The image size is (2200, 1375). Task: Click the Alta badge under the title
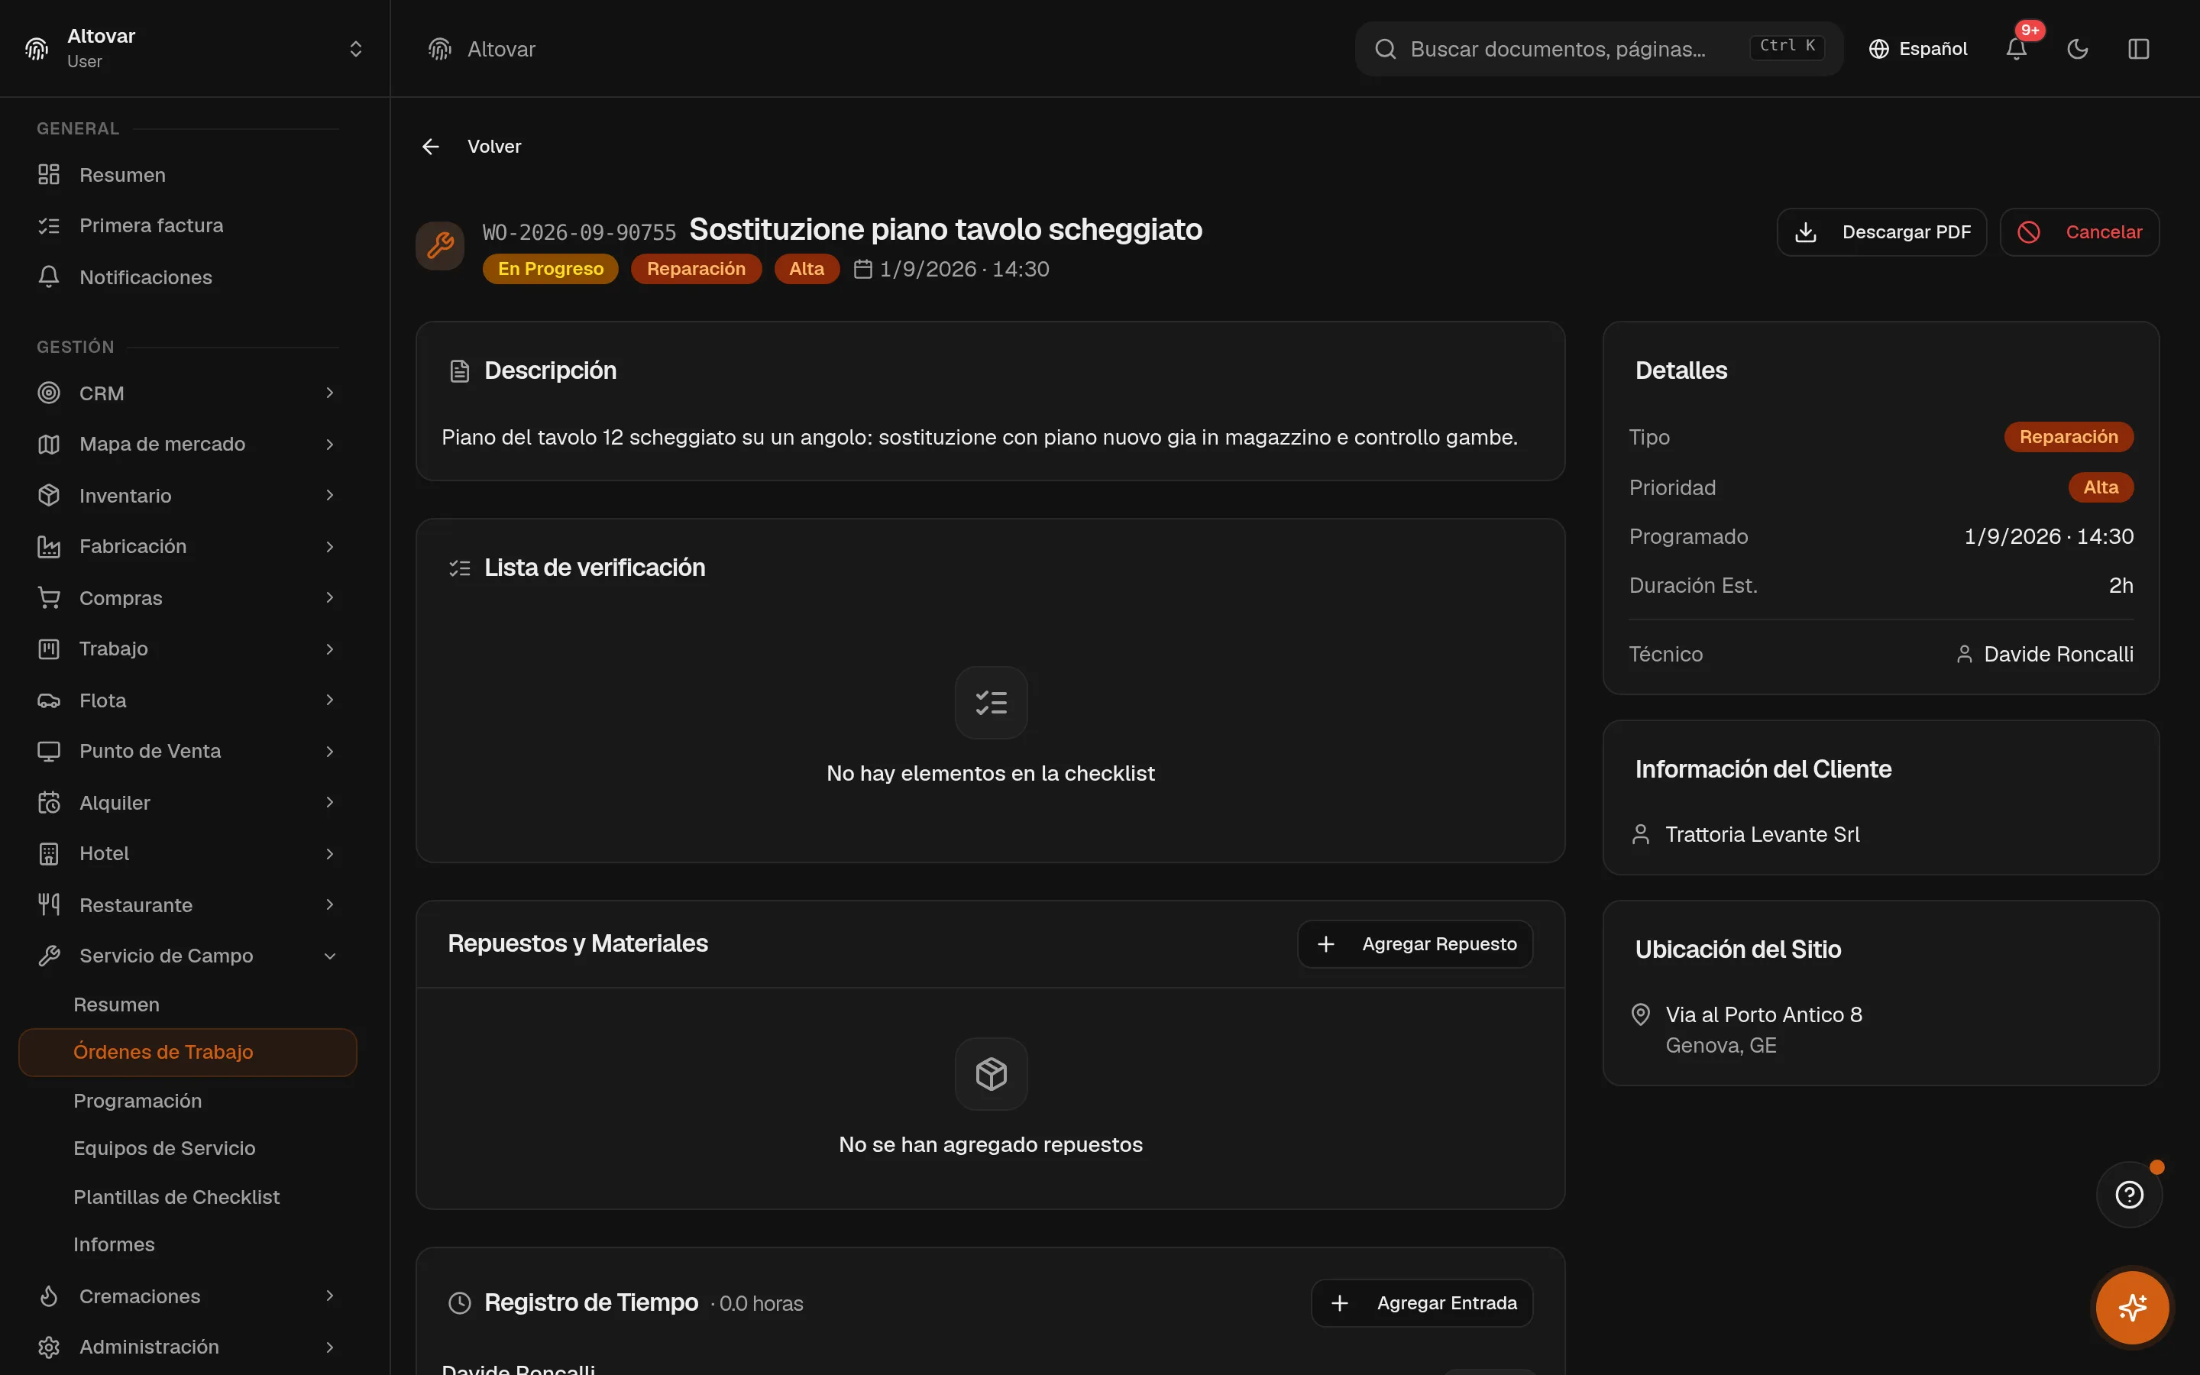807,269
